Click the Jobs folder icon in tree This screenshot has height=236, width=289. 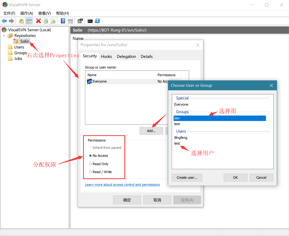(x=10, y=58)
